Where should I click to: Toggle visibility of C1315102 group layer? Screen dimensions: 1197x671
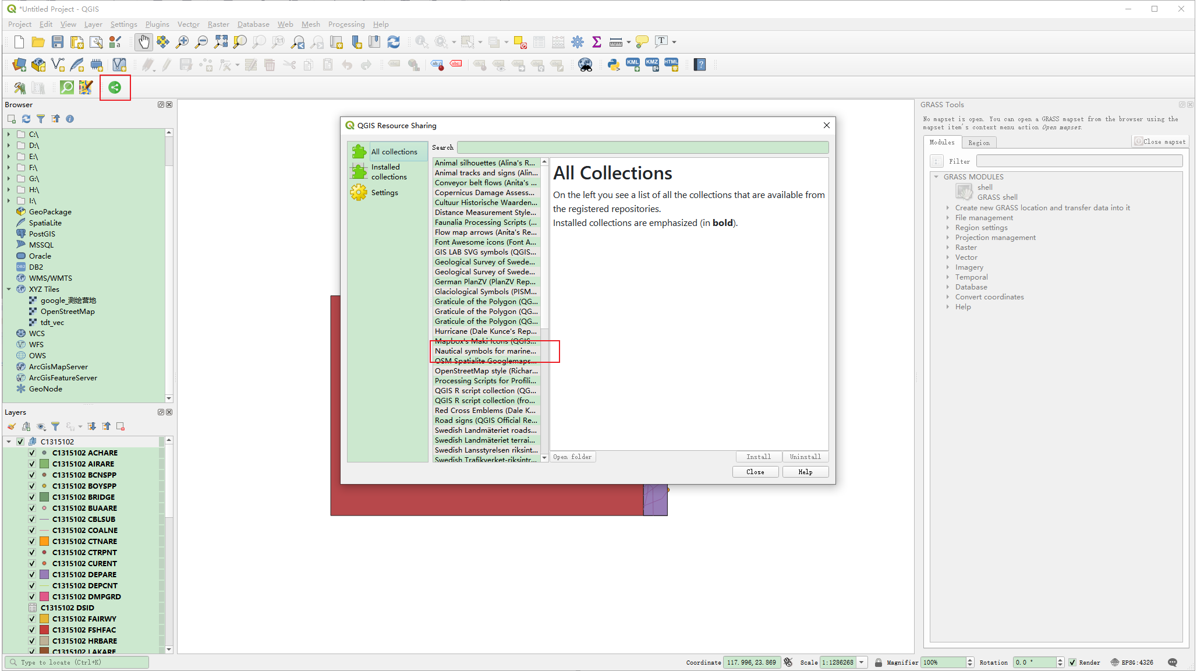click(x=20, y=442)
